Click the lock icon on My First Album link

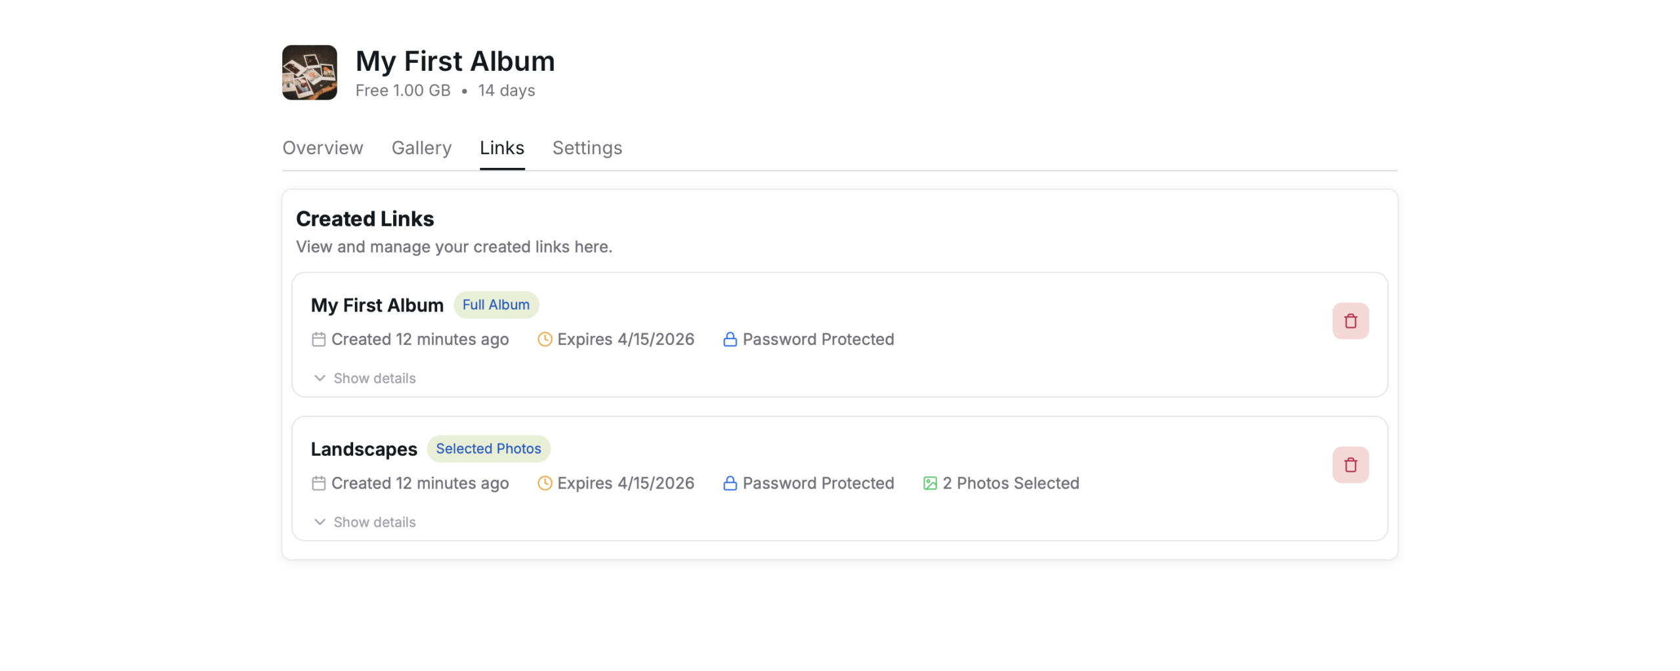729,339
